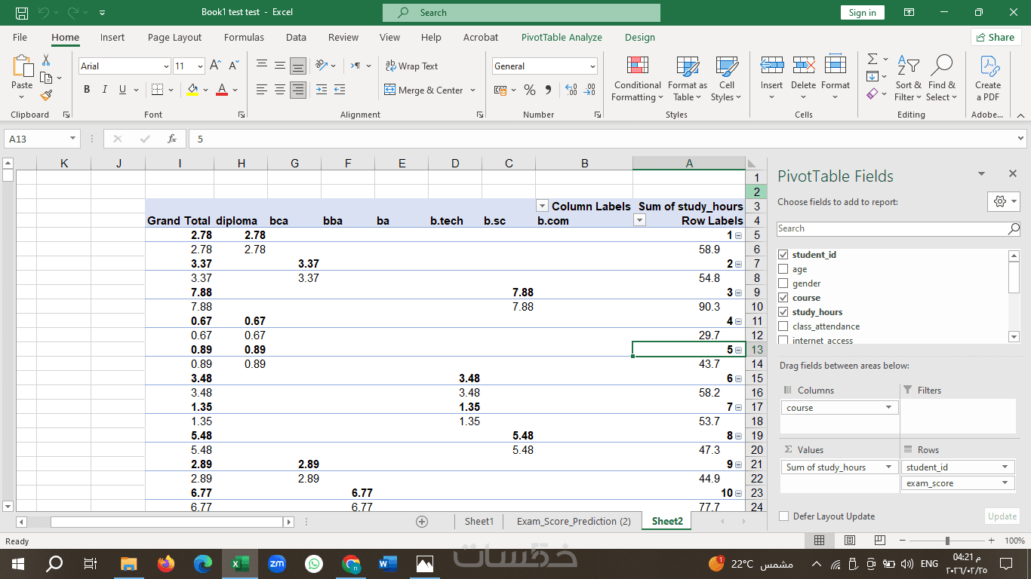This screenshot has height=579, width=1031.
Task: Toggle Italic formatting
Action: click(105, 90)
